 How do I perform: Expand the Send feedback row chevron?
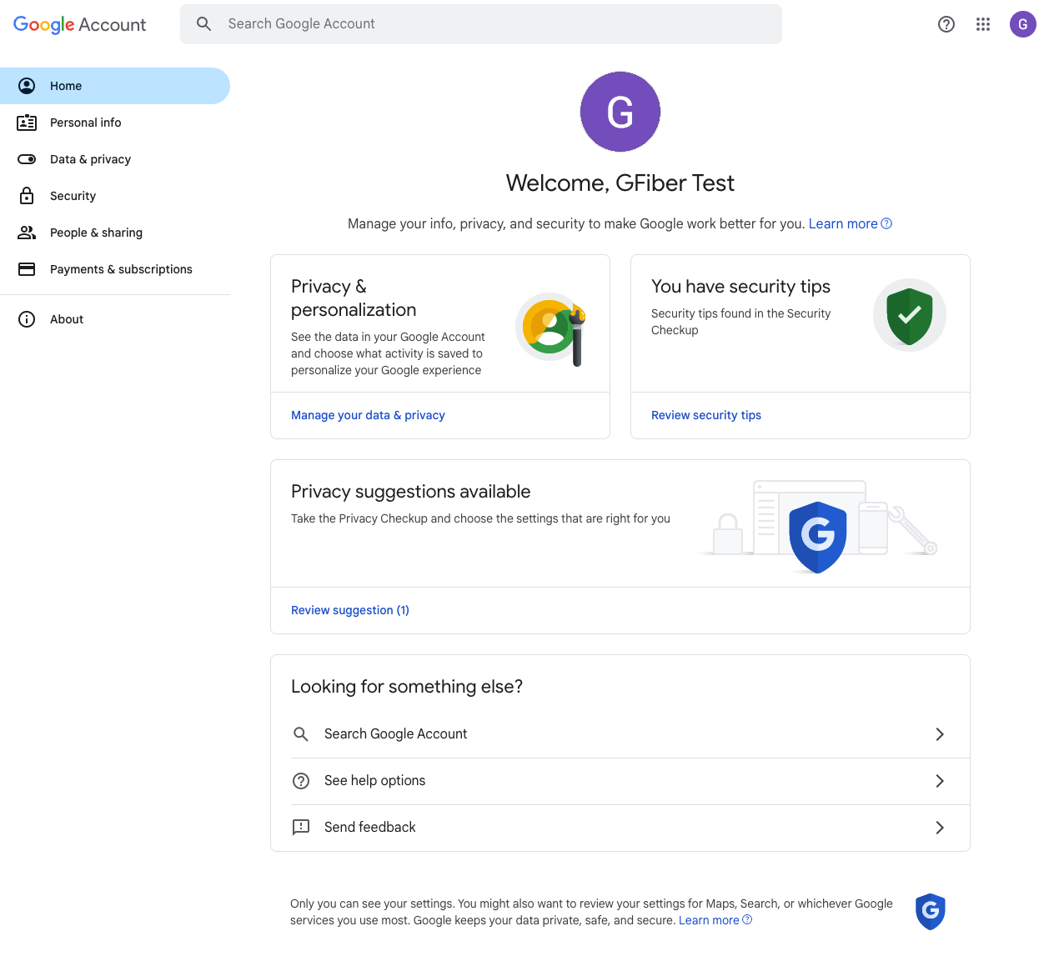click(x=939, y=828)
